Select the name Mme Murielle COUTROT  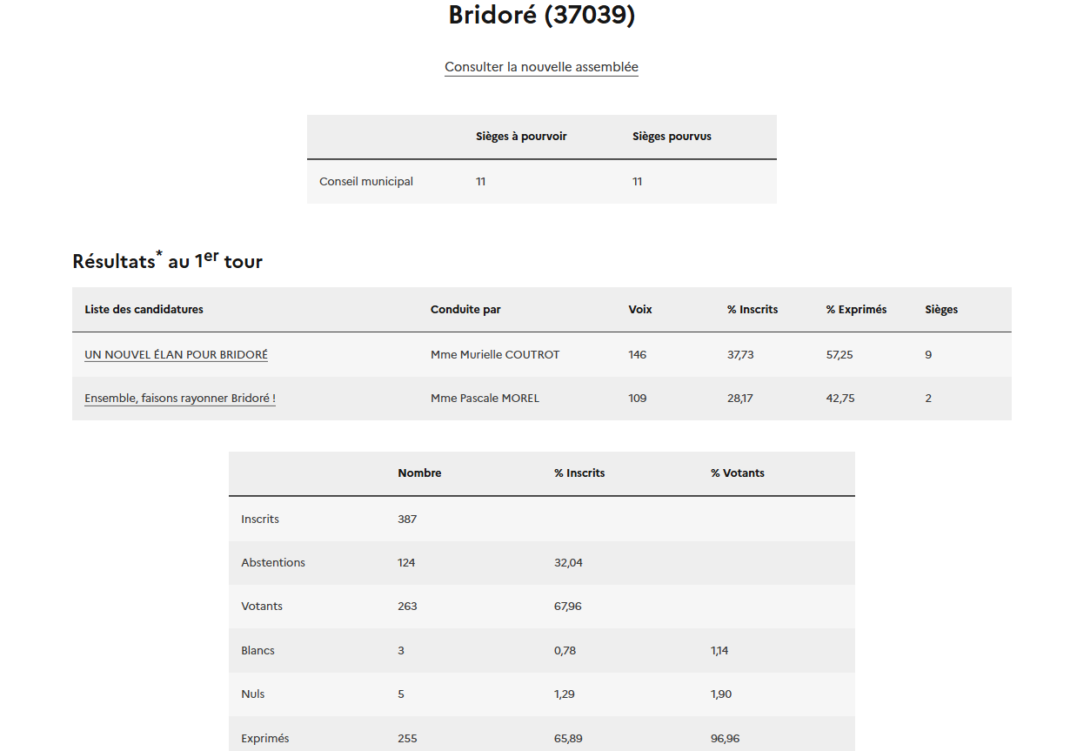pos(495,355)
